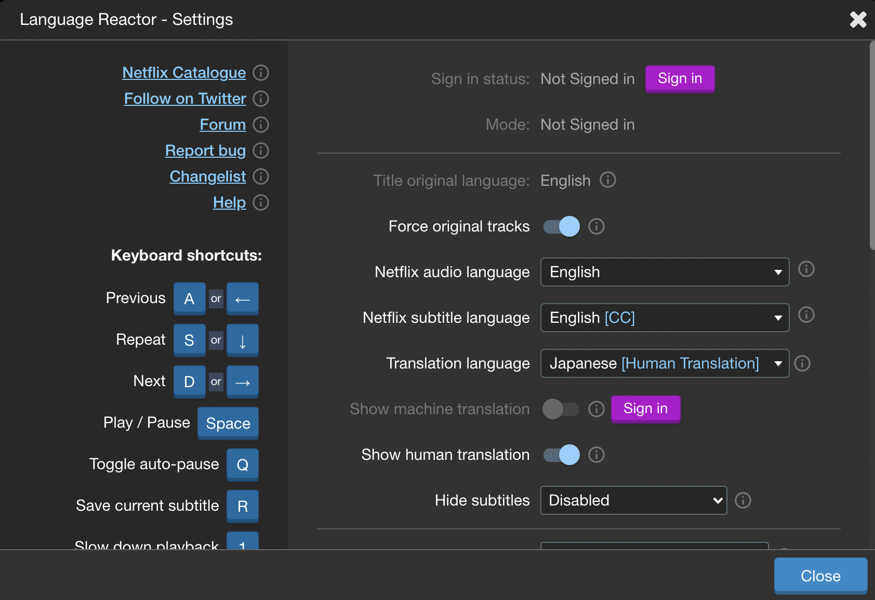Screen dimensions: 875x600
Task: Click info icon next to Forum link
Action: click(261, 125)
